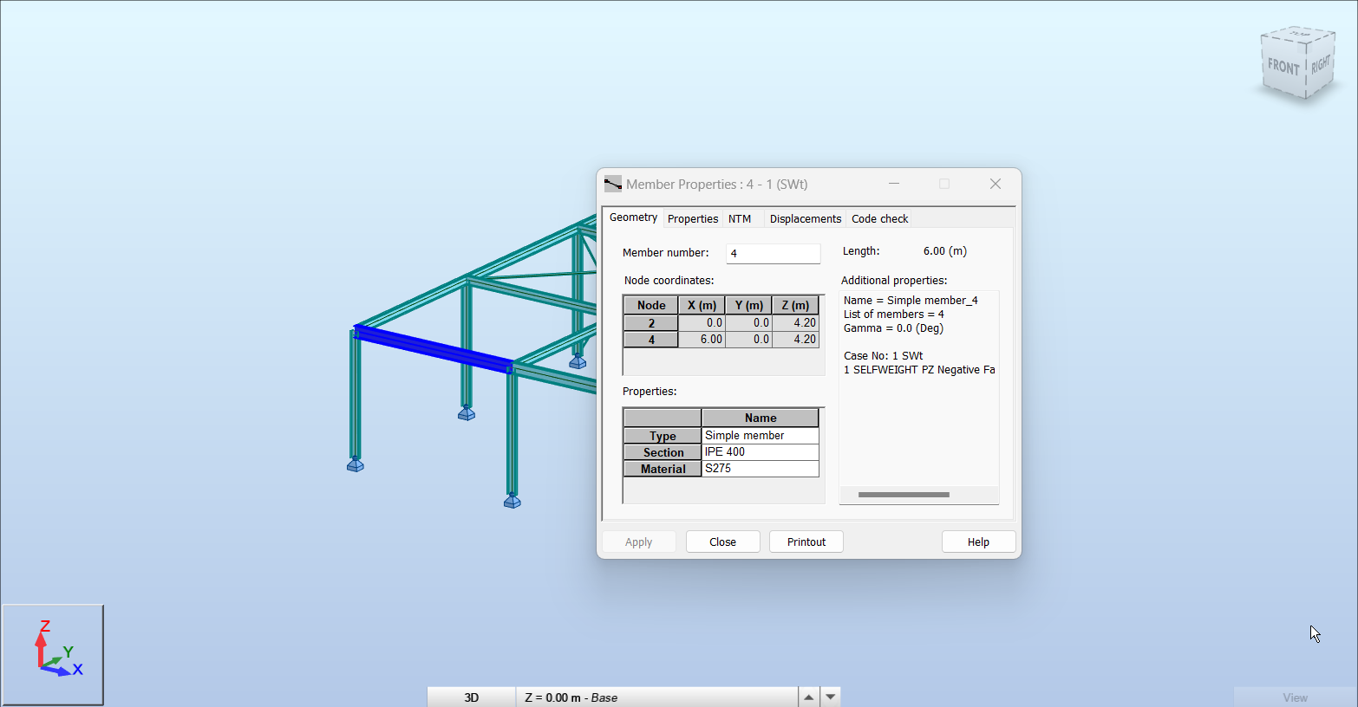Click the Member number input field
Screen dimensions: 1358x707
point(773,254)
